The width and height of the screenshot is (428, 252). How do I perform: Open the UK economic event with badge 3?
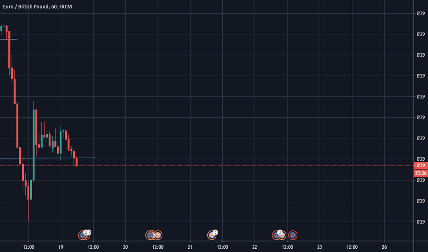click(x=212, y=235)
